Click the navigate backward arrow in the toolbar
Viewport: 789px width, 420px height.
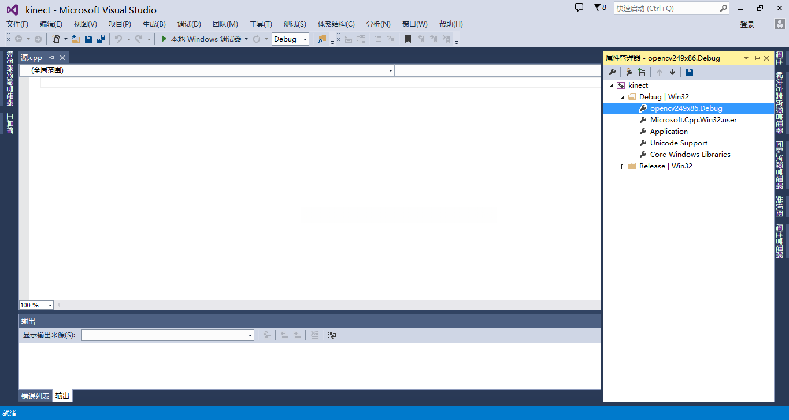18,39
